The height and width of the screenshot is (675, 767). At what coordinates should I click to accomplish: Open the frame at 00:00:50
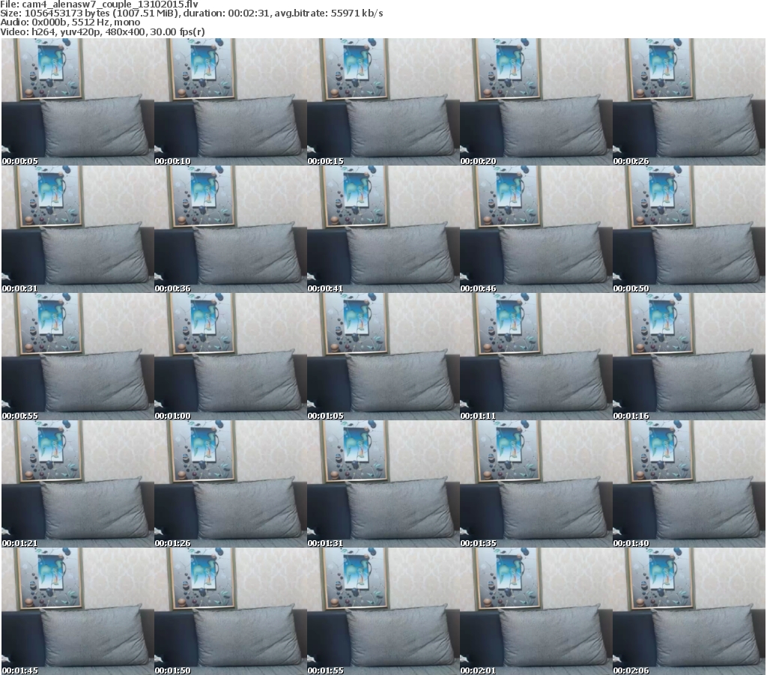[x=689, y=229]
